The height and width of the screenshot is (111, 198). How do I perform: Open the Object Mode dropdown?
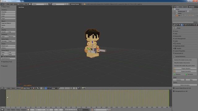click(x=27, y=88)
